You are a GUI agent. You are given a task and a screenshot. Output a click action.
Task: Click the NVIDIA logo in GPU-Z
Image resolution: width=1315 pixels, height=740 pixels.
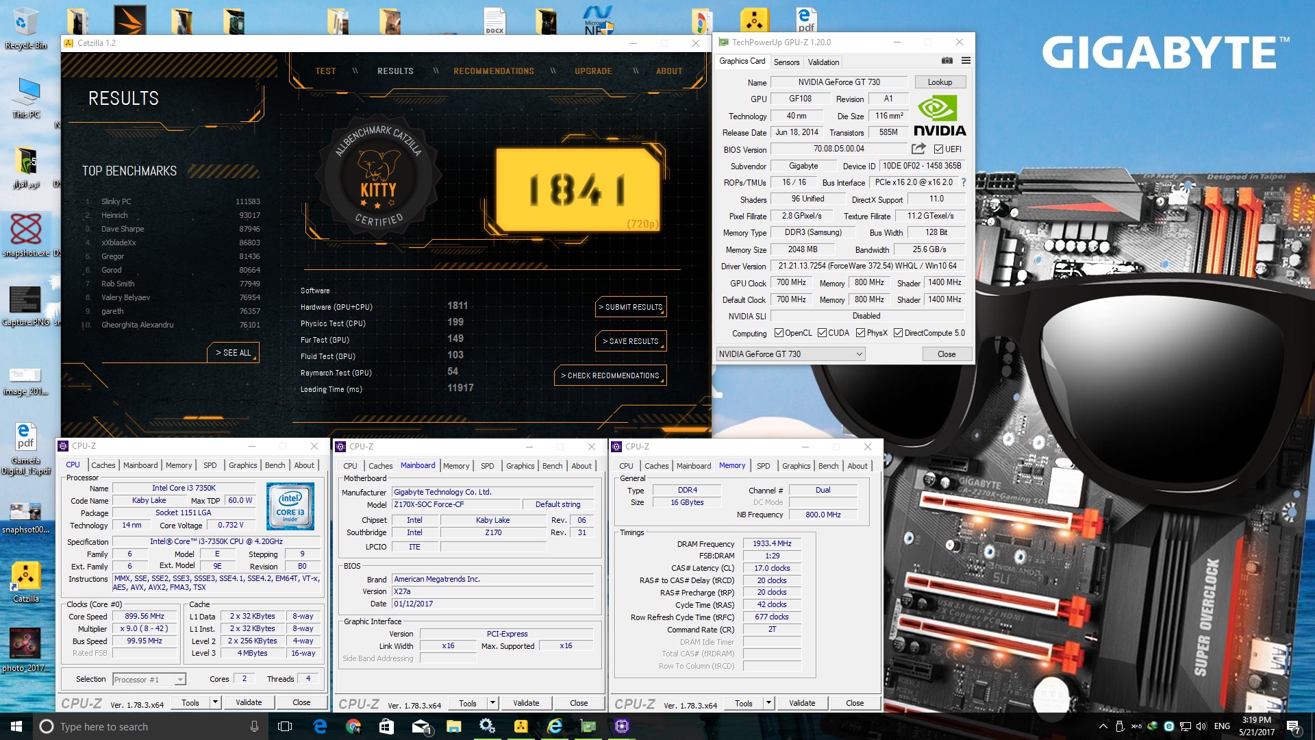pyautogui.click(x=939, y=116)
